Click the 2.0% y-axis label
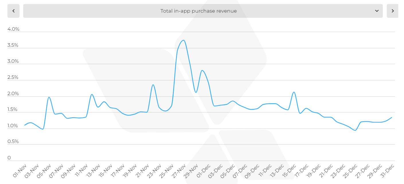This screenshot has width=404, height=184. pyautogui.click(x=13, y=94)
